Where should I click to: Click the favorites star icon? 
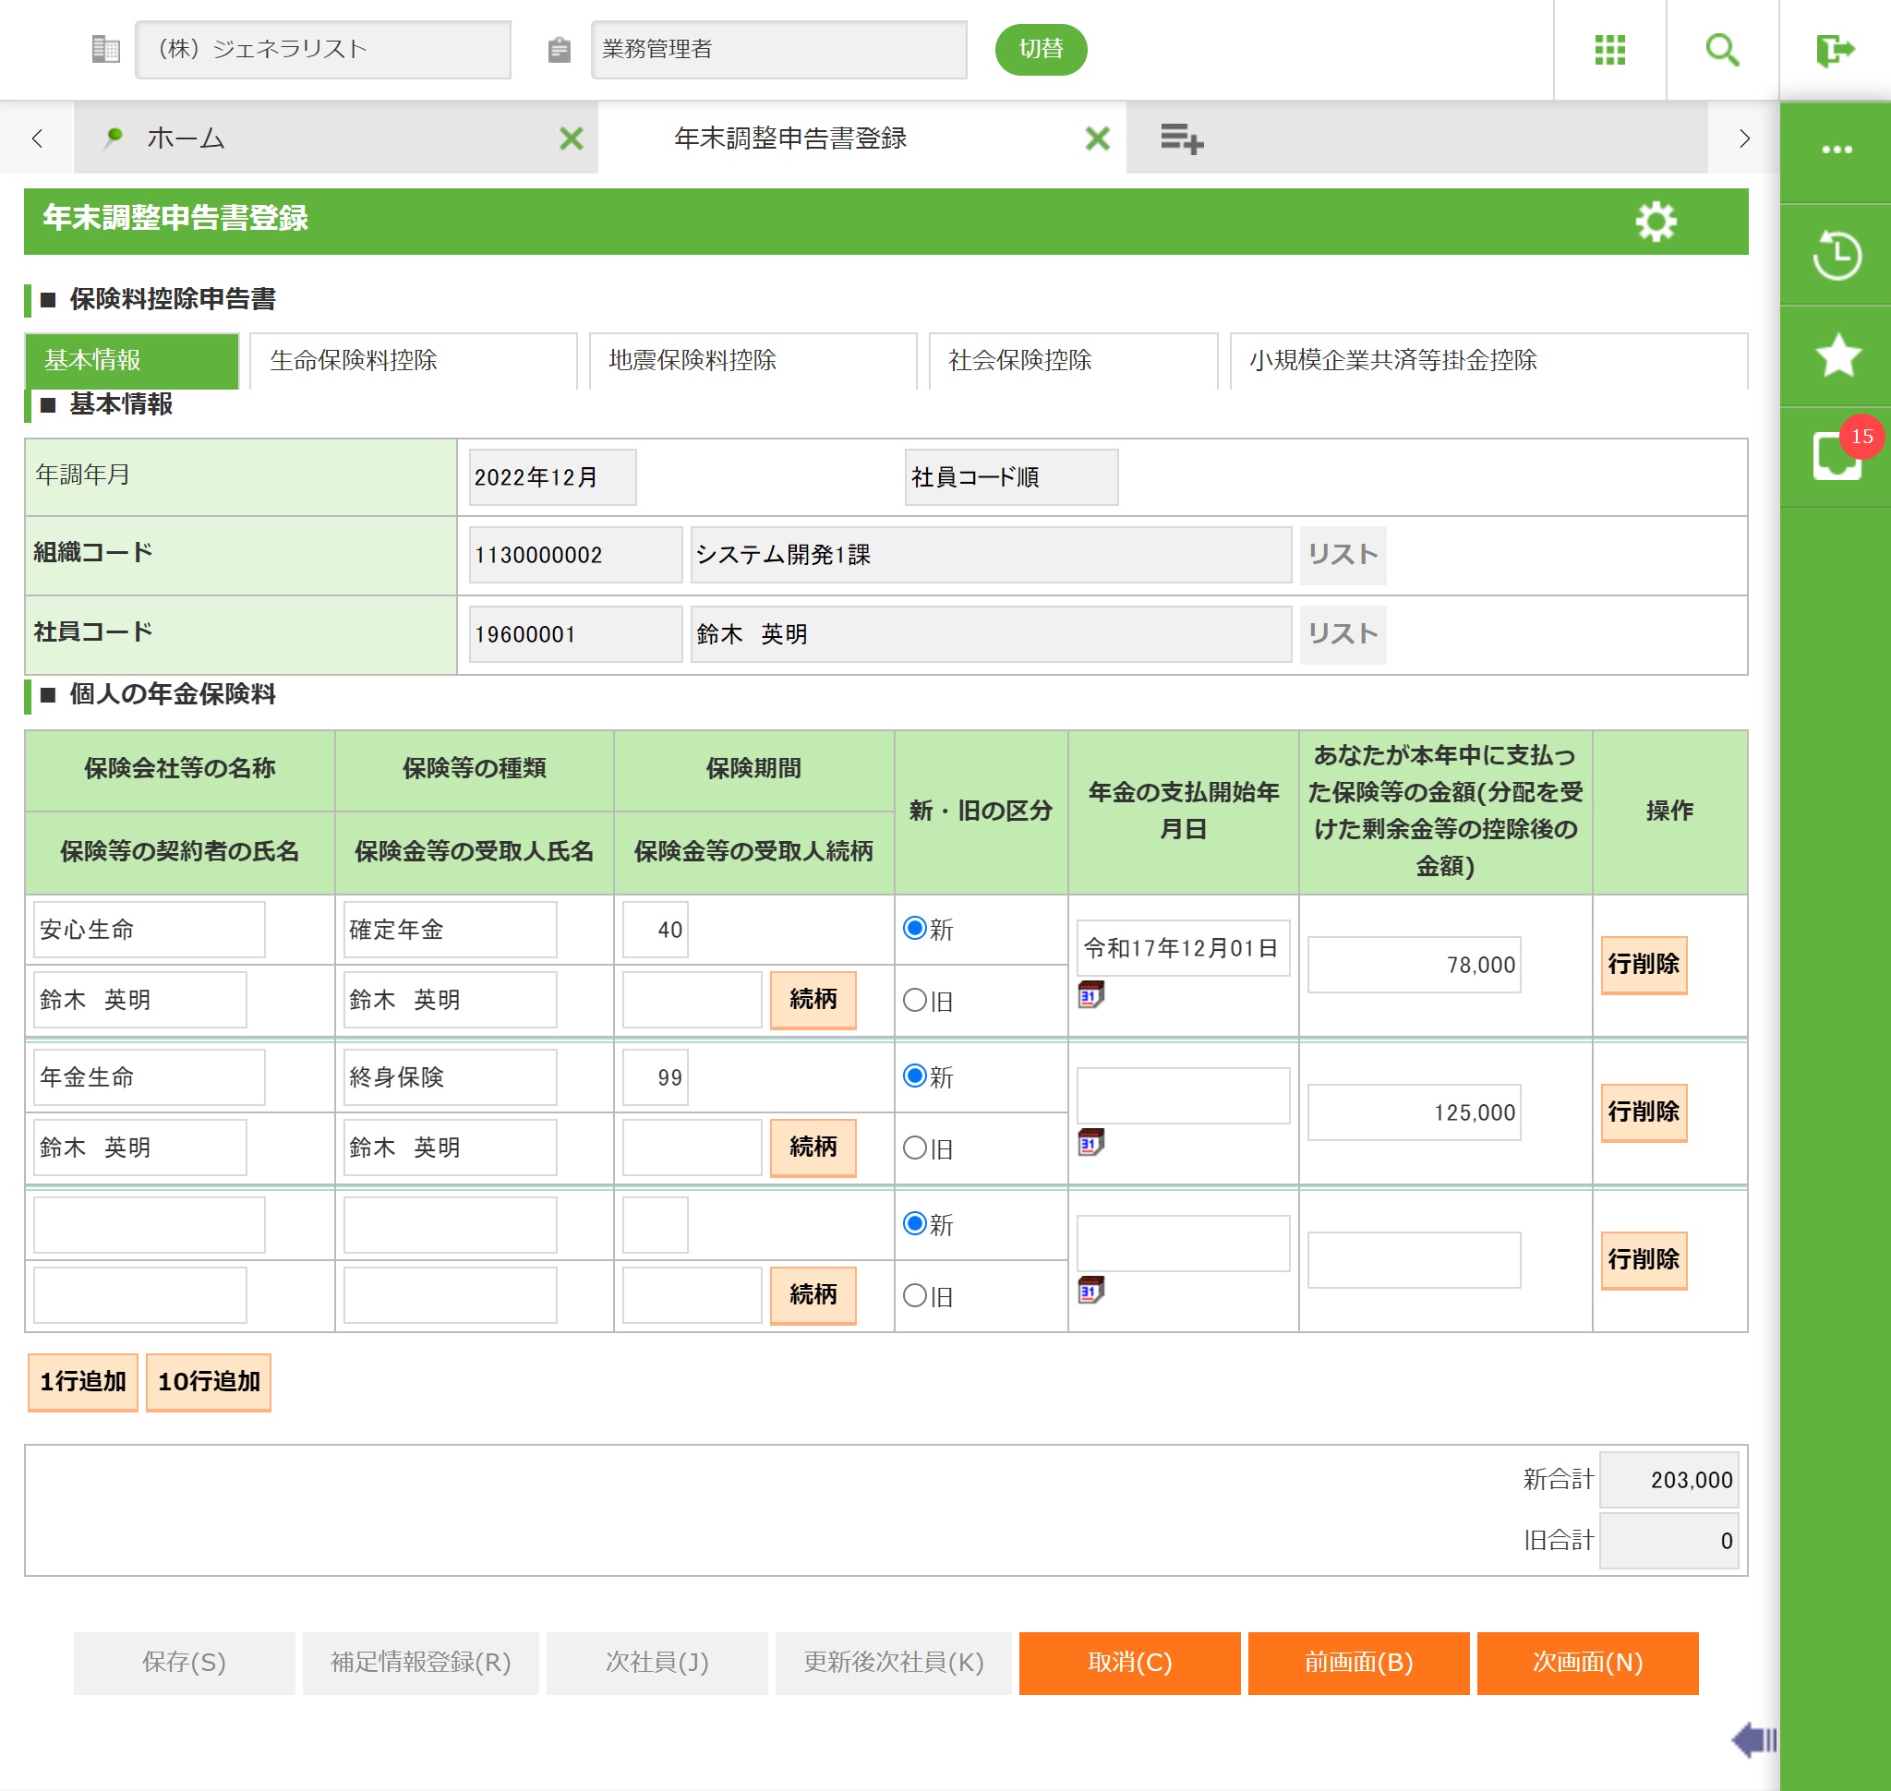[1836, 356]
